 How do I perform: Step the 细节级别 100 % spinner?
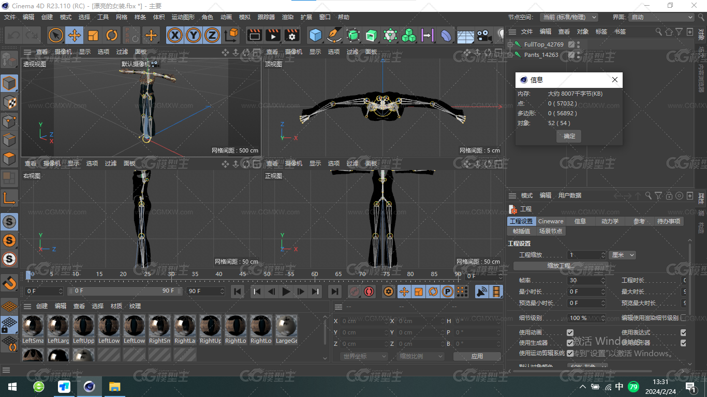(603, 318)
